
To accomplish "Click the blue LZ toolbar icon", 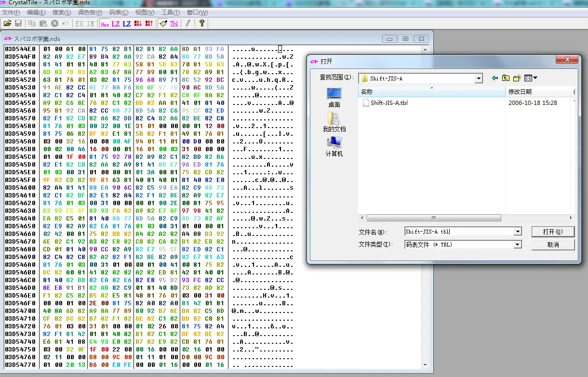I will point(126,24).
